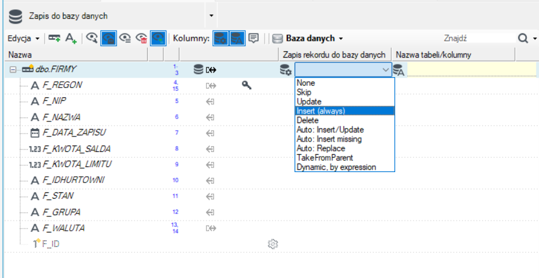
Task: Click database gear icon in dbo.FIRMY row
Action: point(286,70)
